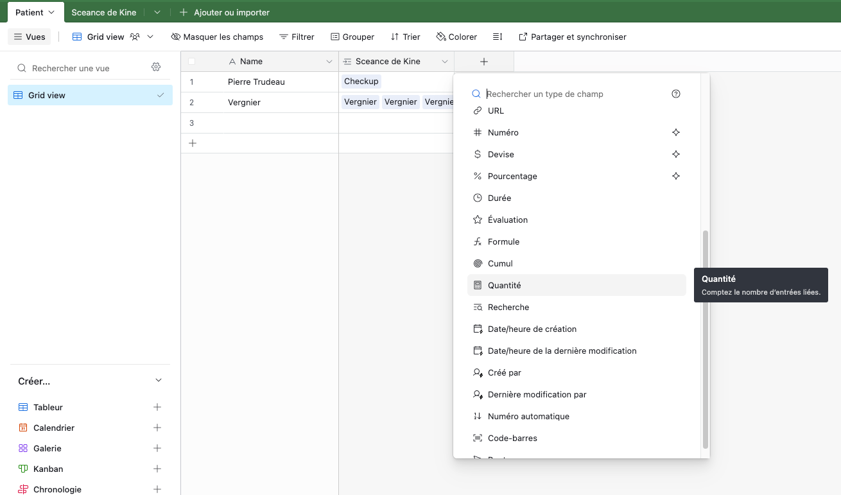This screenshot has height=495, width=841.
Task: Click Masquer les champs
Action: coord(217,37)
